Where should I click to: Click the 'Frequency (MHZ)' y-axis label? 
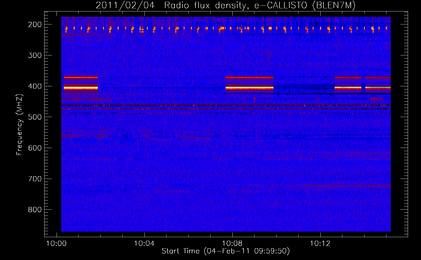click(x=20, y=125)
